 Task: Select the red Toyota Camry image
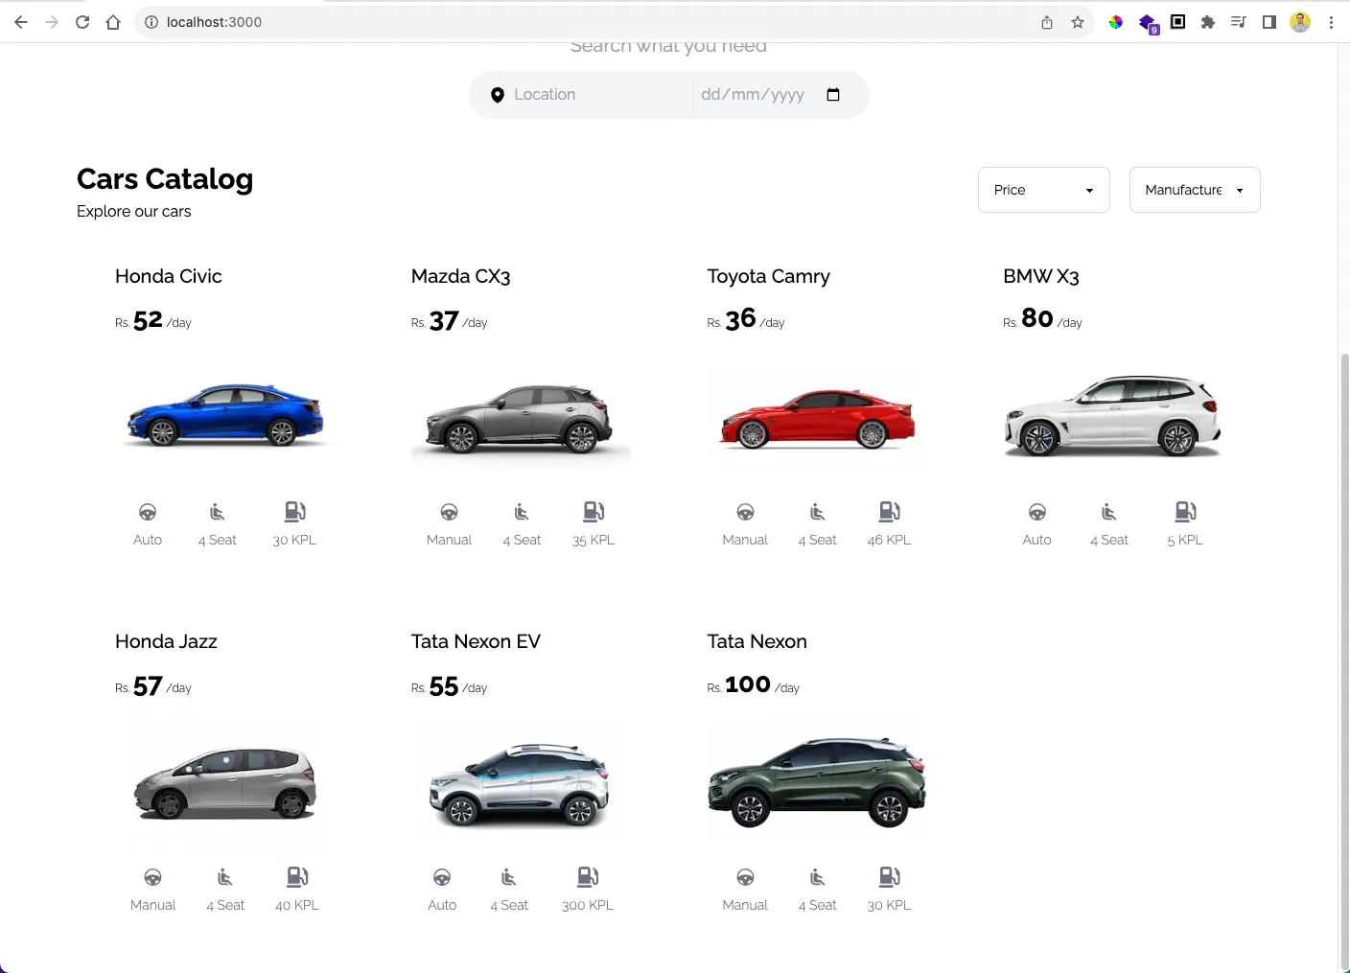pos(817,419)
